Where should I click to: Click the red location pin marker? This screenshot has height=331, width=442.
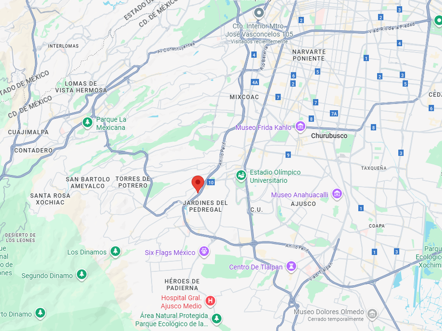(x=198, y=184)
